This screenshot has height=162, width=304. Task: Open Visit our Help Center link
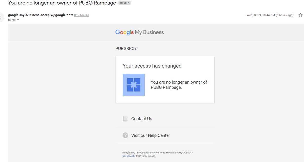click(x=150, y=135)
